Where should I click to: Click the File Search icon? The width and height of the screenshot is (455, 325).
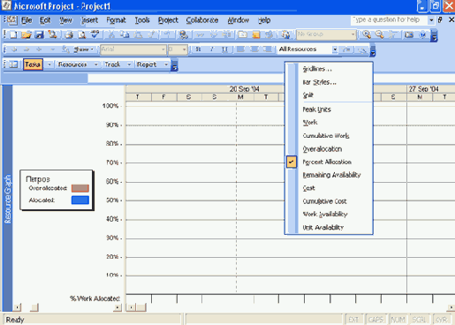tap(52, 34)
